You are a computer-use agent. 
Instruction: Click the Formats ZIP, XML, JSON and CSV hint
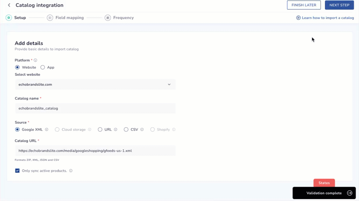pyautogui.click(x=37, y=160)
